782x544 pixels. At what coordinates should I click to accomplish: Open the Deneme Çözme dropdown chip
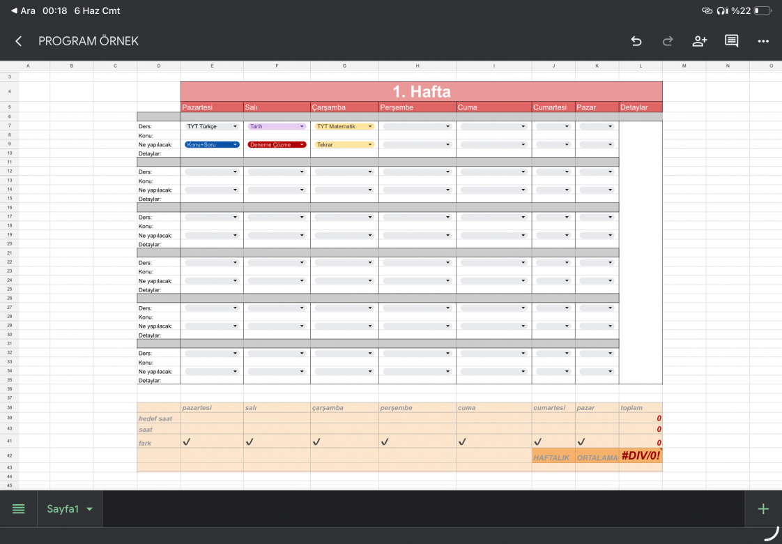click(x=277, y=145)
